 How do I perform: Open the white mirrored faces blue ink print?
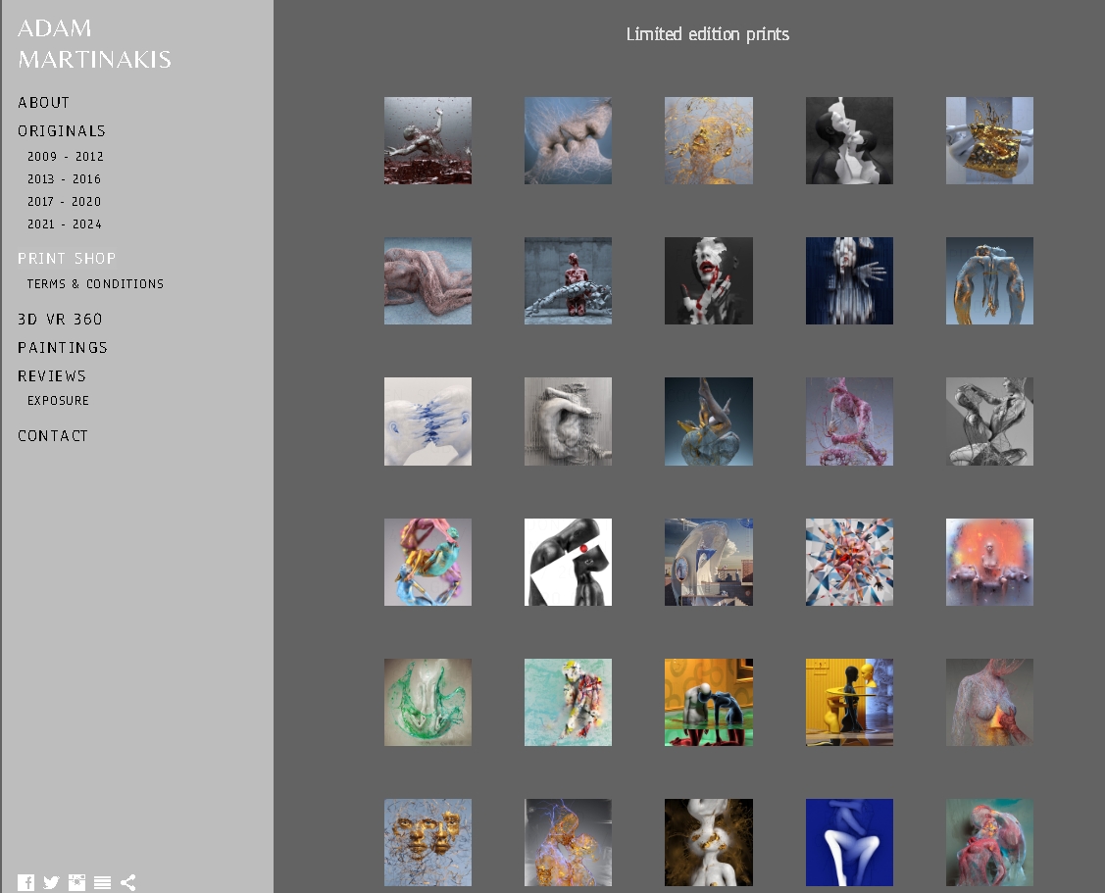click(x=427, y=422)
